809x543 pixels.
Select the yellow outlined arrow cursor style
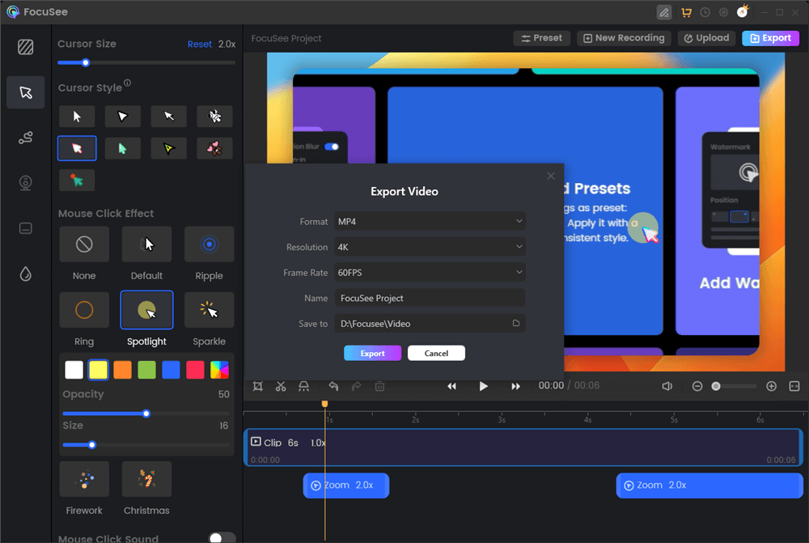pyautogui.click(x=169, y=149)
